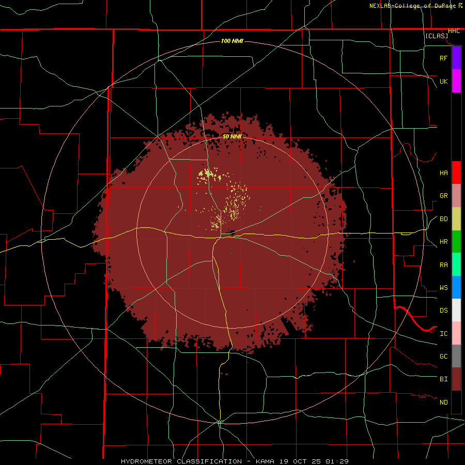Click the 50 NMI range ring label
The image size is (465, 465).
point(232,136)
